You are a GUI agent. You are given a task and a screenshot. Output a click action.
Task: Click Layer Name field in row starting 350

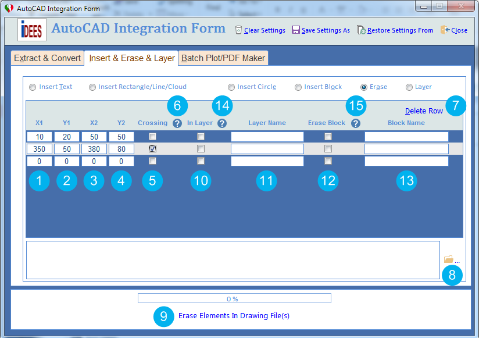click(267, 149)
